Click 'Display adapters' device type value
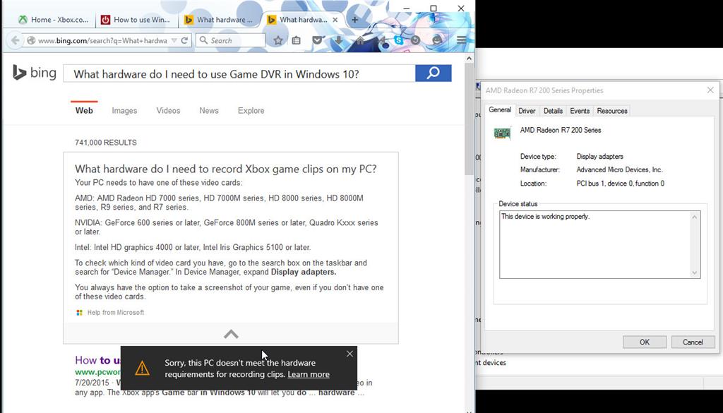This screenshot has width=723, height=413. pyautogui.click(x=600, y=156)
